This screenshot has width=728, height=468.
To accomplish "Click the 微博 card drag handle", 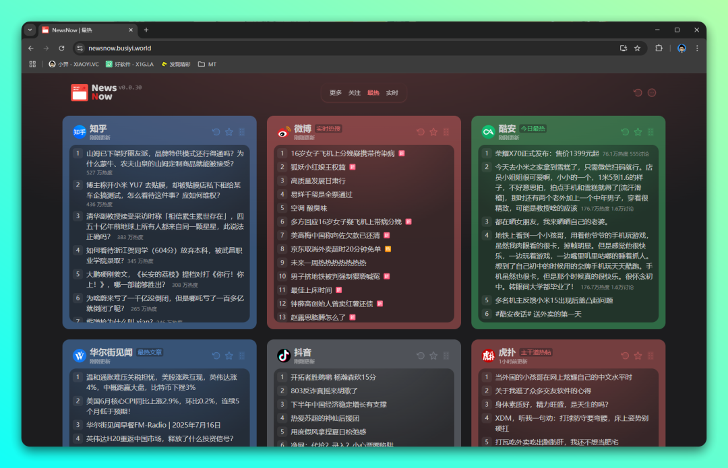I will point(446,132).
